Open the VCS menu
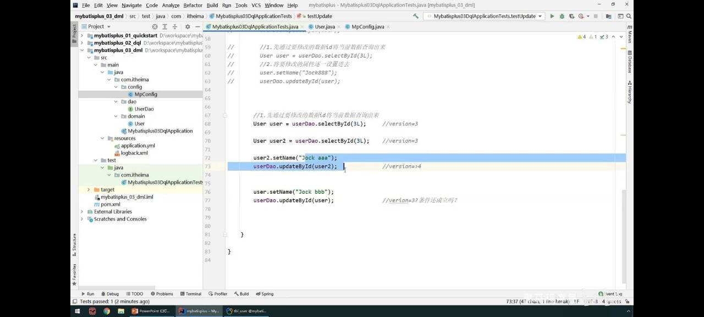The image size is (704, 317). click(256, 5)
